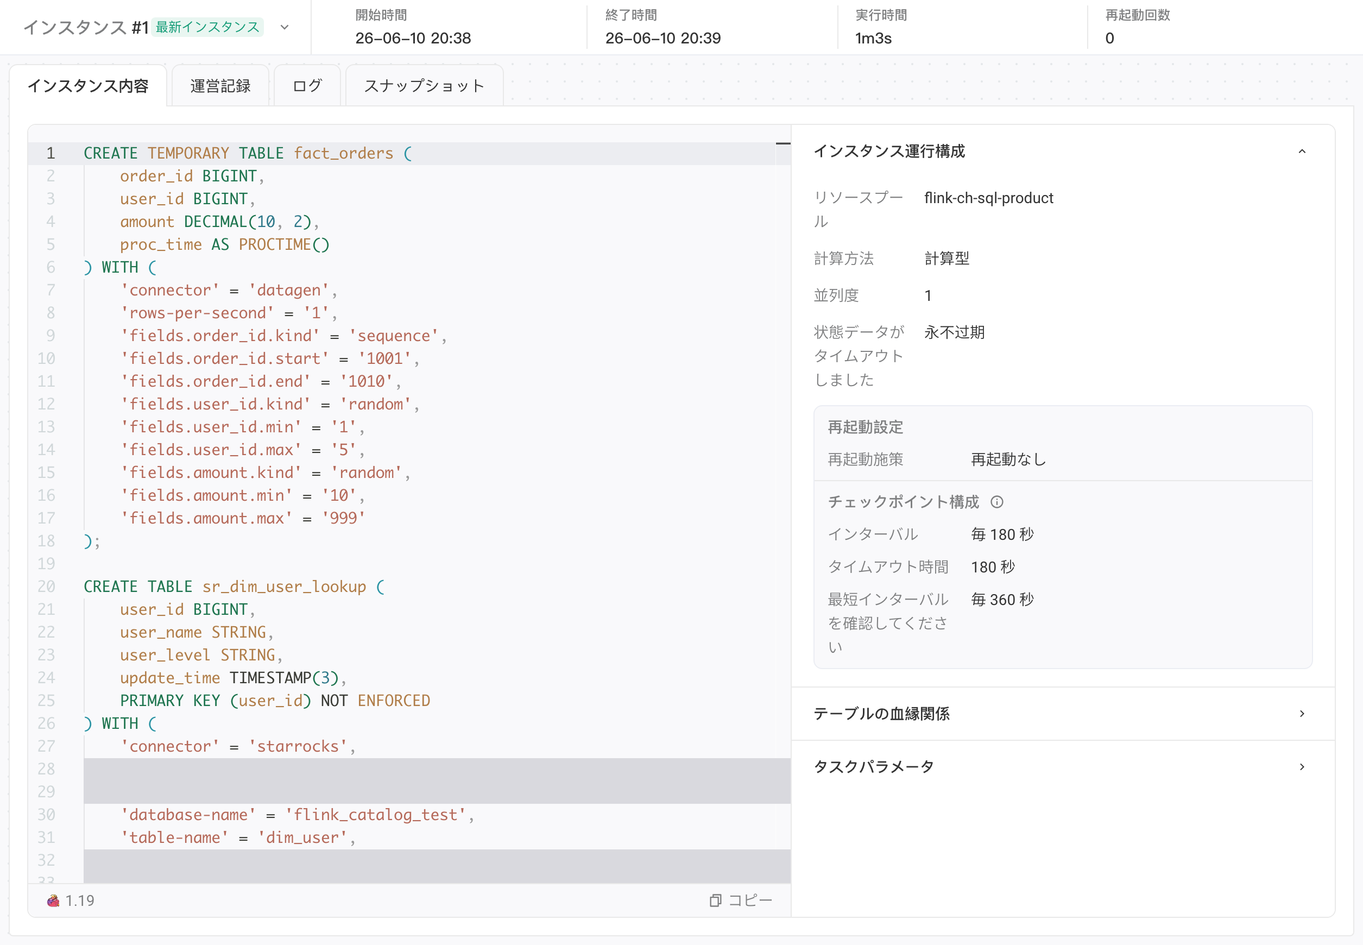Open the instance #1 dropdown arrow
The height and width of the screenshot is (945, 1363).
pos(284,27)
